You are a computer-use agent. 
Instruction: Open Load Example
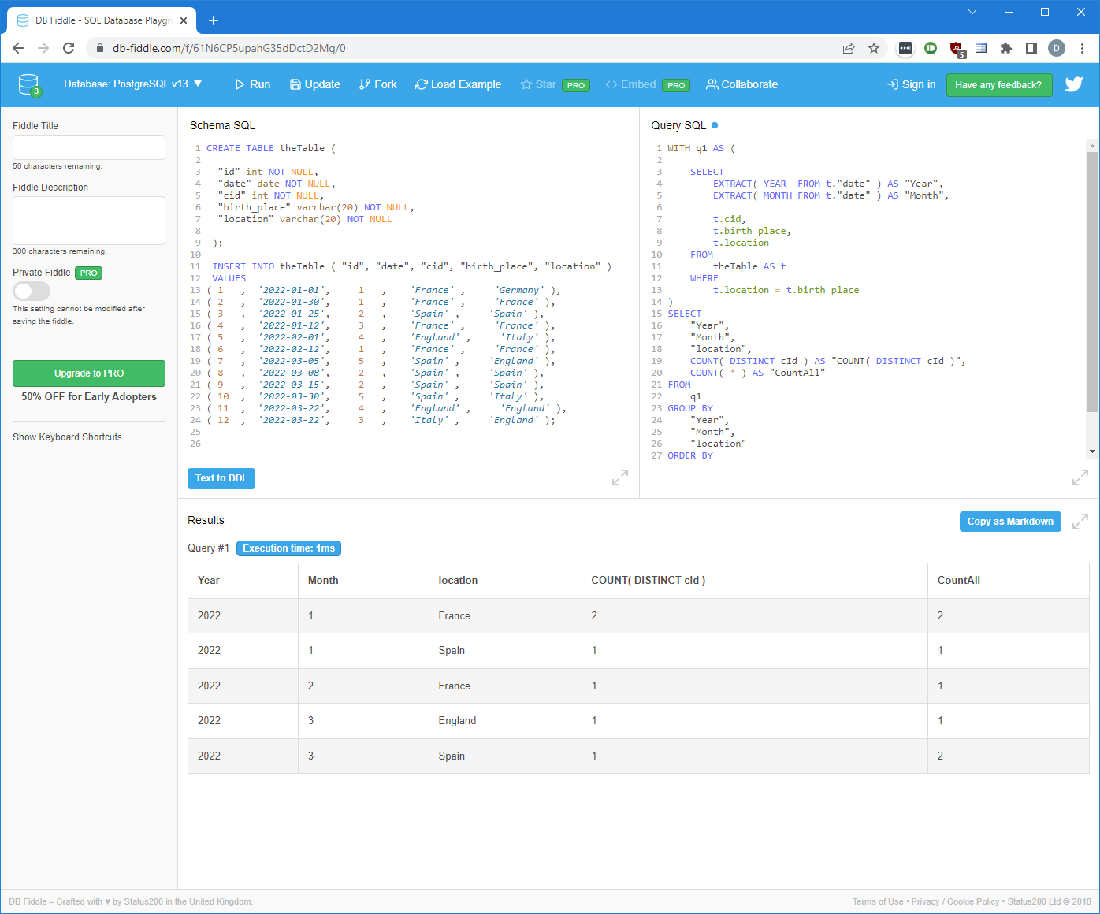(459, 84)
